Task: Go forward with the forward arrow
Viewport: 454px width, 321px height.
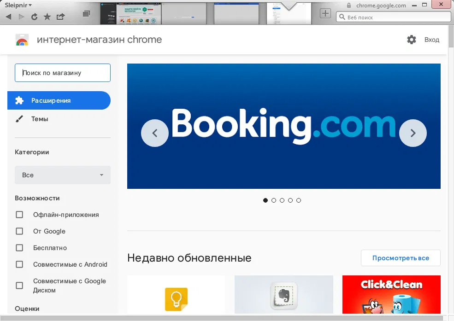Action: click(21, 17)
